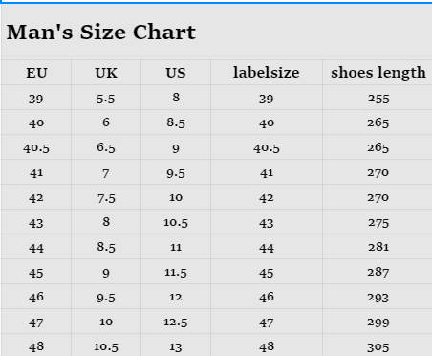
Task: Select shoes length 293 cell
Action: tap(378, 297)
